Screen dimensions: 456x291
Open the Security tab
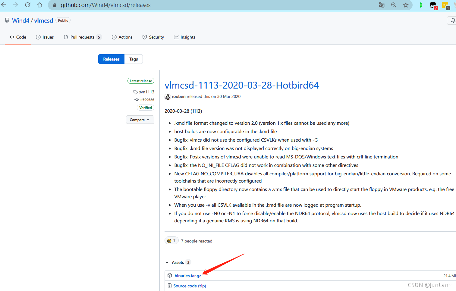click(153, 37)
